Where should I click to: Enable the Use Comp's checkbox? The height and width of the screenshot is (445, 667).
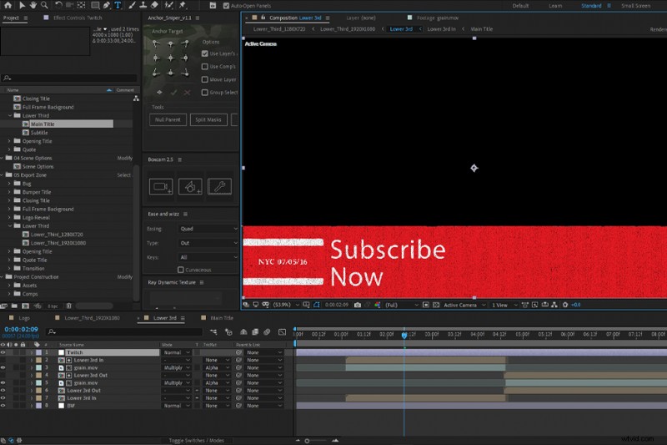tap(204, 67)
